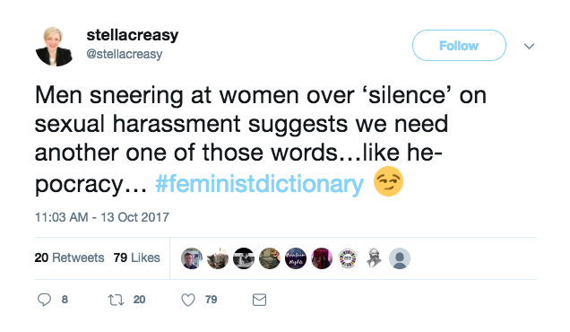Open the cat photo liker avatar

click(x=218, y=258)
